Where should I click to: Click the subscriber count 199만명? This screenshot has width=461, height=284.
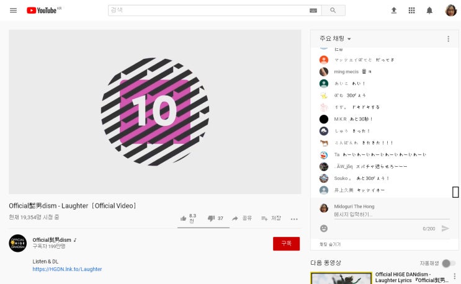pyautogui.click(x=49, y=246)
